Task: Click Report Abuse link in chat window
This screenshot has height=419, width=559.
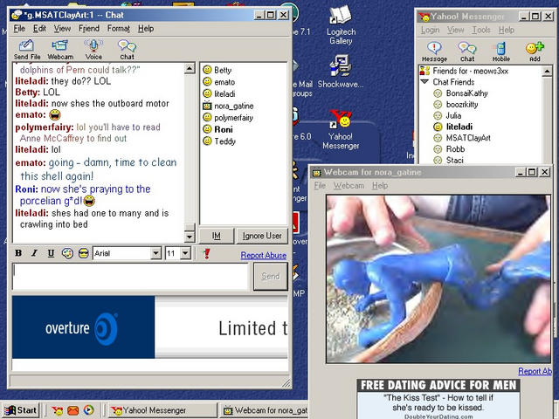Action: coord(264,255)
